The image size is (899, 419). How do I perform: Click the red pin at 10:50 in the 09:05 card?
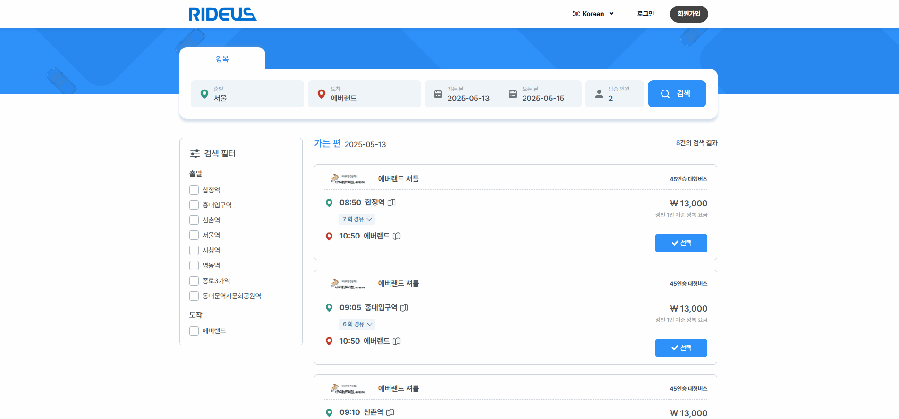(329, 341)
